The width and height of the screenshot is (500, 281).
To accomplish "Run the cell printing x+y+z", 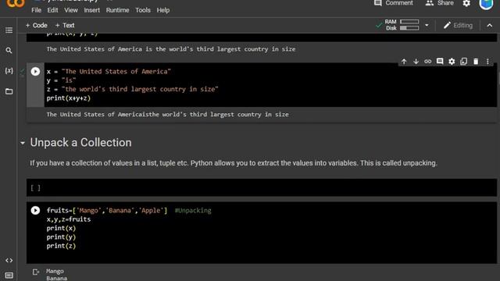I will click(35, 71).
